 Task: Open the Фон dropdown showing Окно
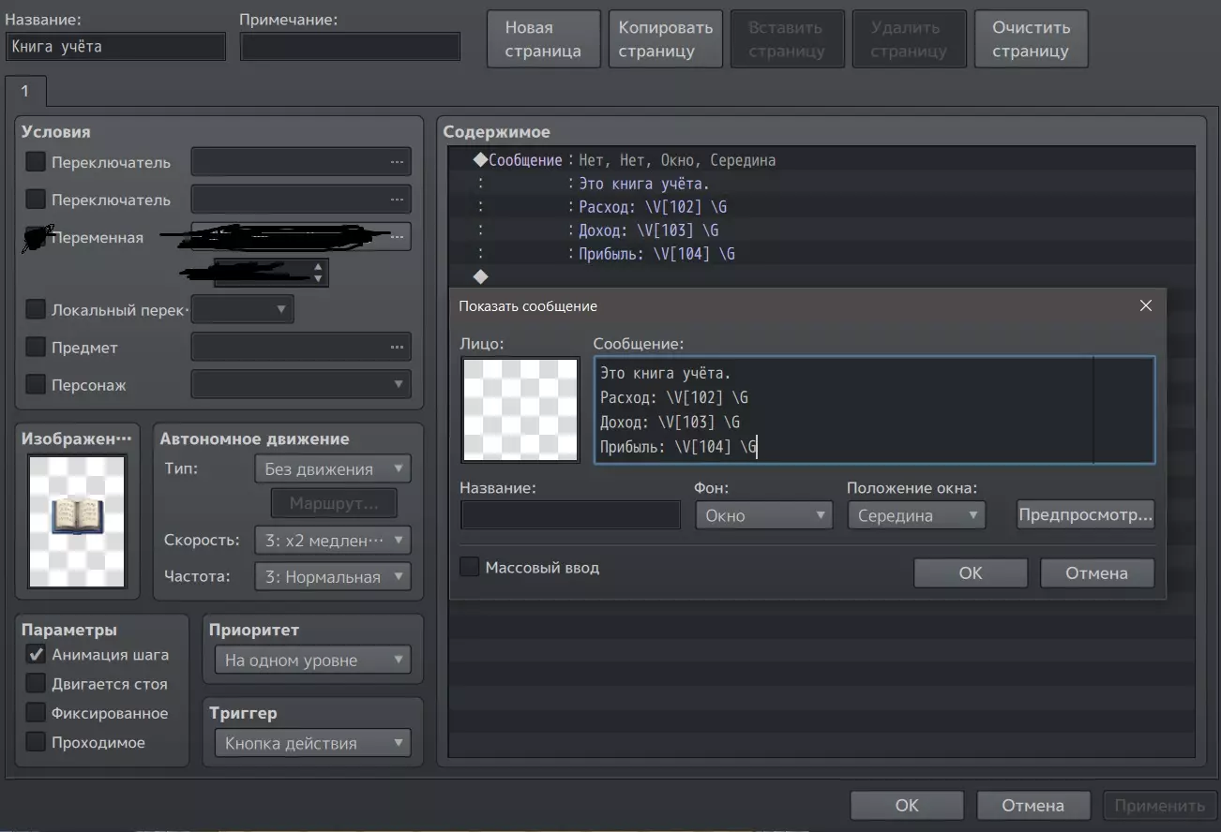tap(763, 515)
